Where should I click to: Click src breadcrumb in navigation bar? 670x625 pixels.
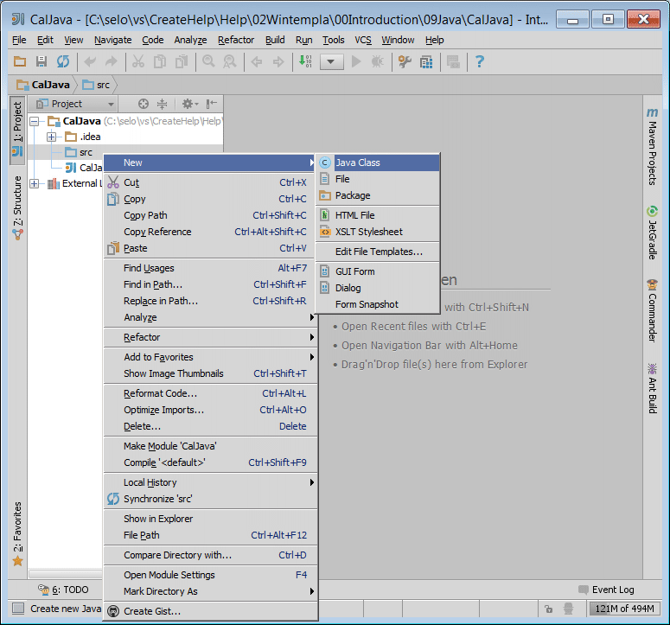coord(96,85)
